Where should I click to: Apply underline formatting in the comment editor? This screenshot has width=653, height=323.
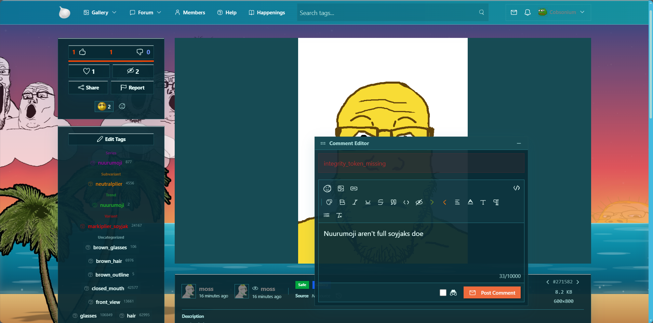[368, 202]
